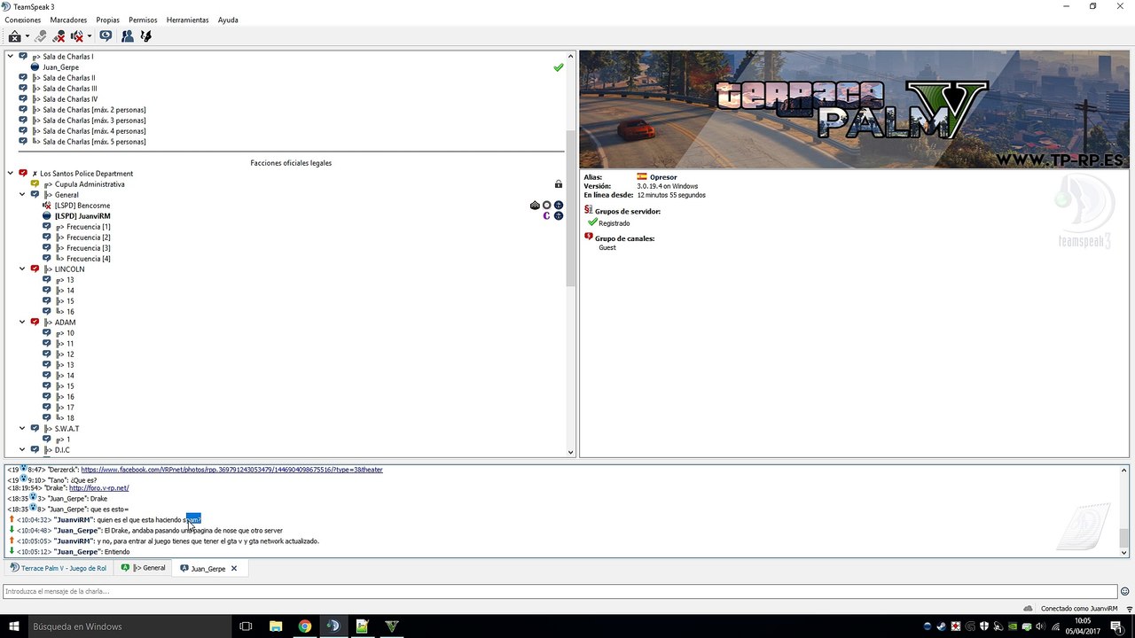Click the TeamSpeak icon on the taskbar
Image resolution: width=1135 pixels, height=638 pixels.
click(333, 626)
